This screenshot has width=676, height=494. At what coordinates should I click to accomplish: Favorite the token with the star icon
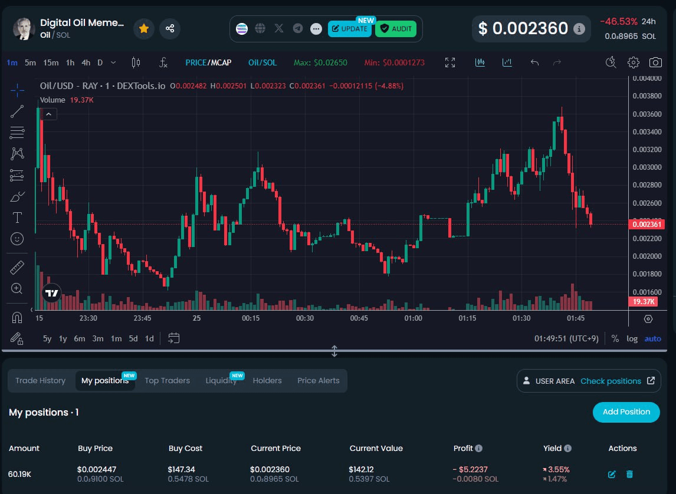pyautogui.click(x=143, y=28)
